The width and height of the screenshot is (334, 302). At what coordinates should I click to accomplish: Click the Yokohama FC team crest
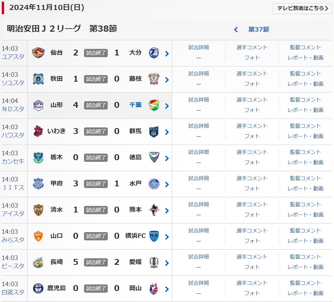click(x=154, y=236)
